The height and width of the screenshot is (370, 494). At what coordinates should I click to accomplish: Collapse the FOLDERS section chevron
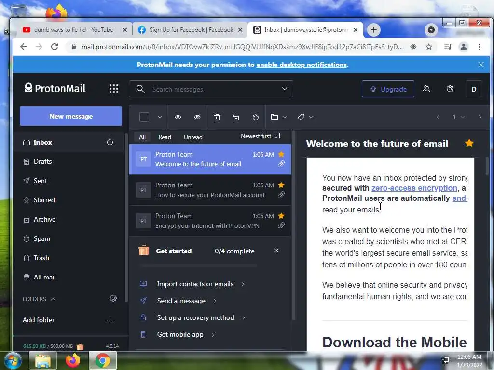tap(53, 299)
